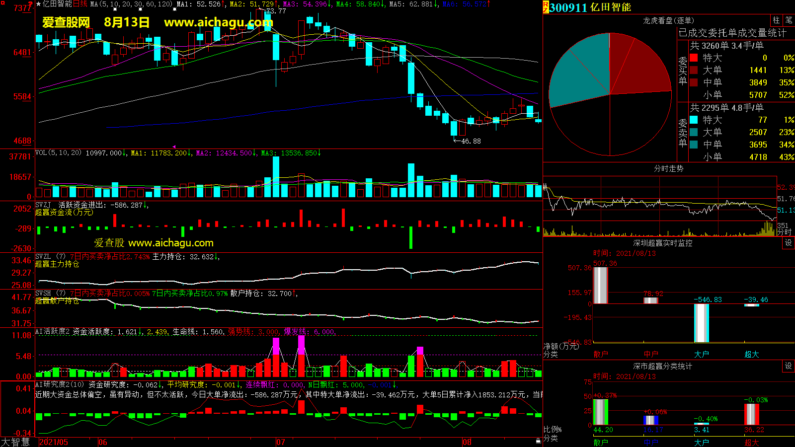Viewport: 795px width, 447px height.
Task: Click the 散户 bar in 深圳超赢实时监控 chart
Action: point(600,285)
